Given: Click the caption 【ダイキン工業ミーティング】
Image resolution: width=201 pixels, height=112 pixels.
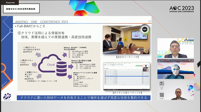Looking at the screenshot, I should [128, 93].
